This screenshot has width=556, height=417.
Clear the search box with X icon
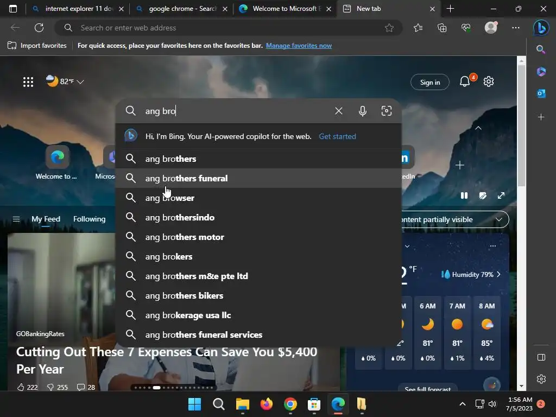click(339, 111)
